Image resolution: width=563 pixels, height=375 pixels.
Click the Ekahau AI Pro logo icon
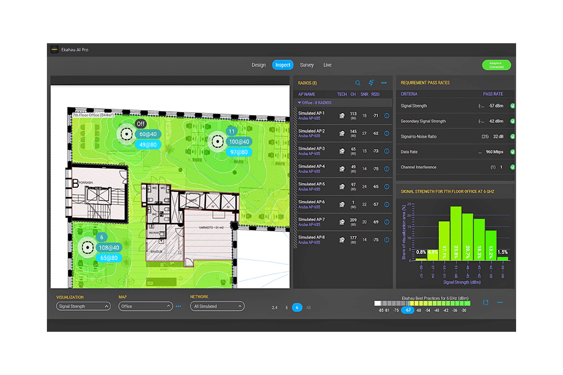coord(55,50)
